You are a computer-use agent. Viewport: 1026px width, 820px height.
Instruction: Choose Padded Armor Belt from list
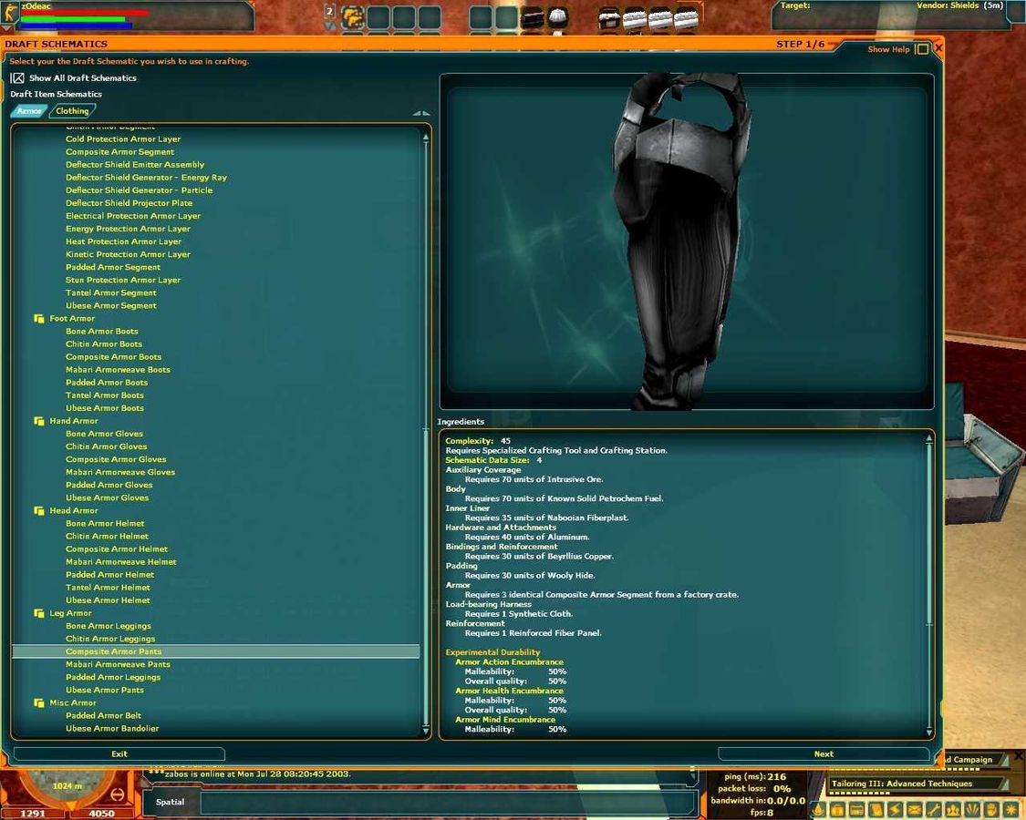click(x=103, y=716)
